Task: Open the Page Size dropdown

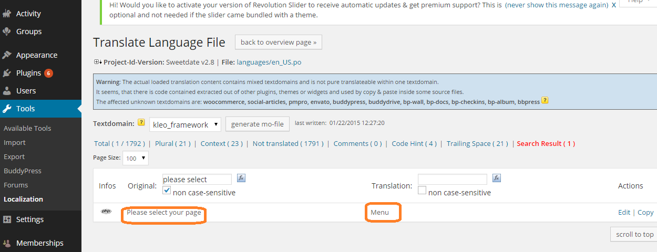Action: [136, 158]
